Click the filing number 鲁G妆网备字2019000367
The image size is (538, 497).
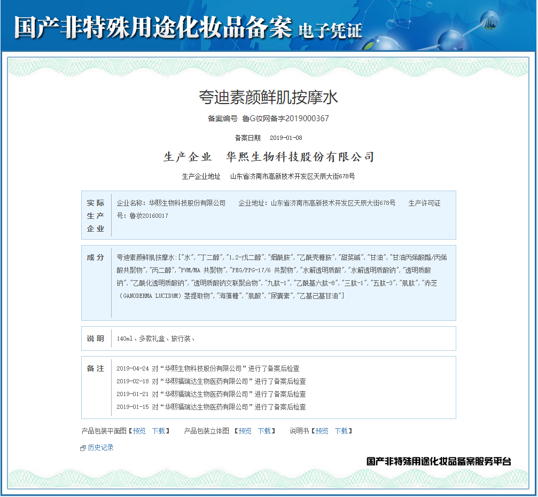pyautogui.click(x=285, y=119)
